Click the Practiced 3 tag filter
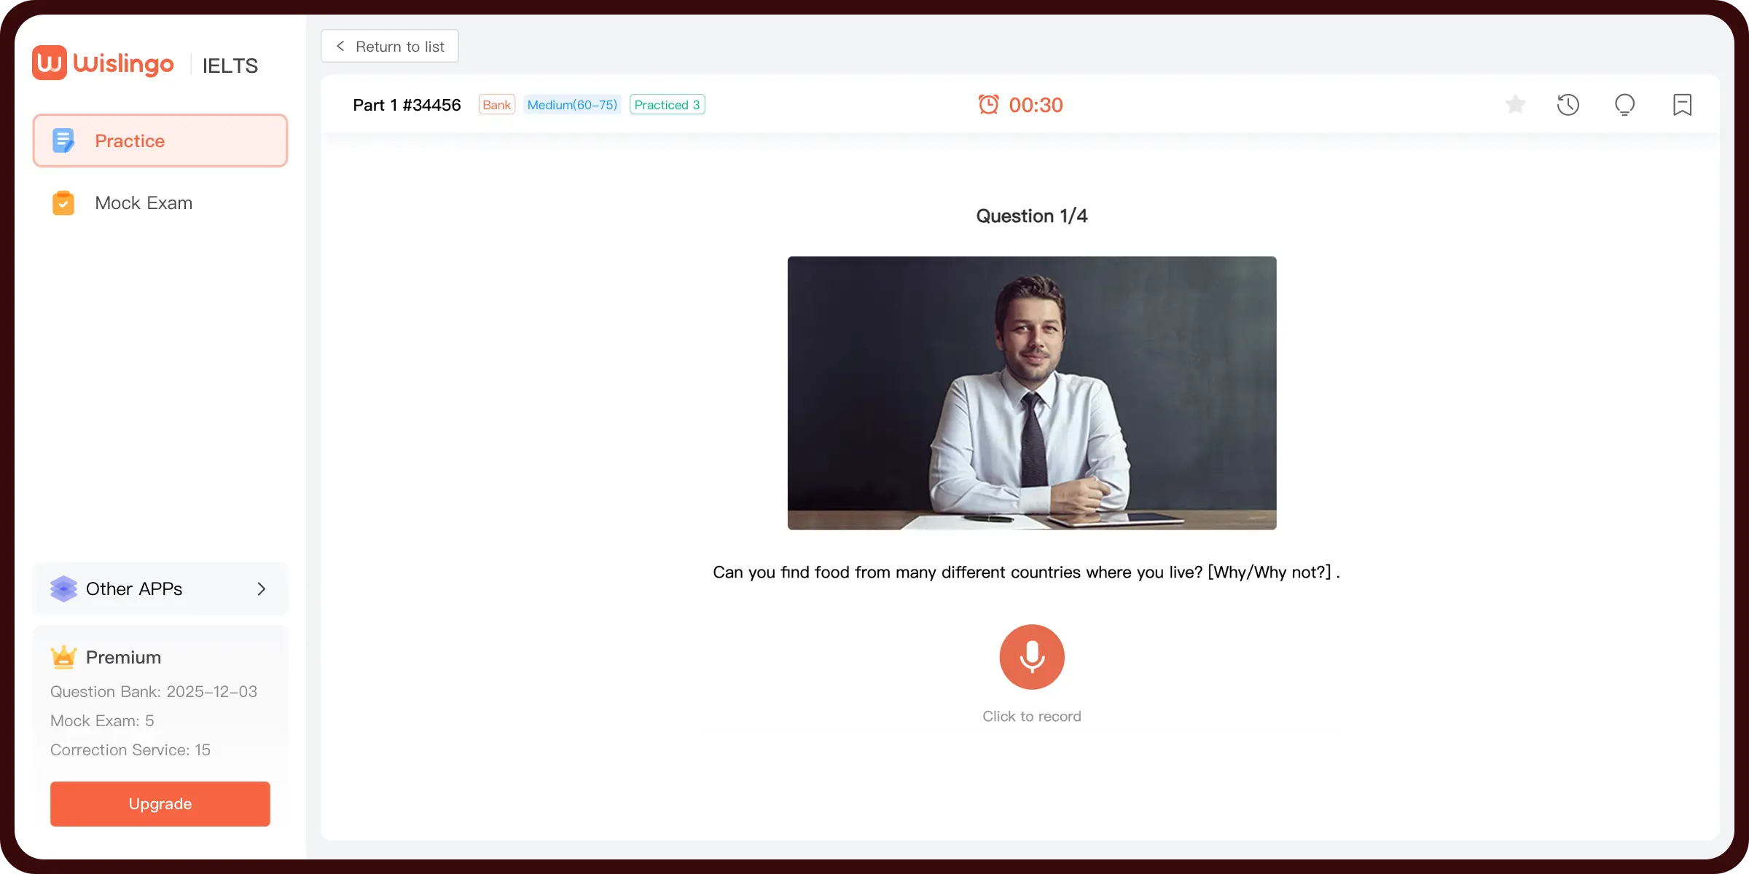 [x=666, y=105]
